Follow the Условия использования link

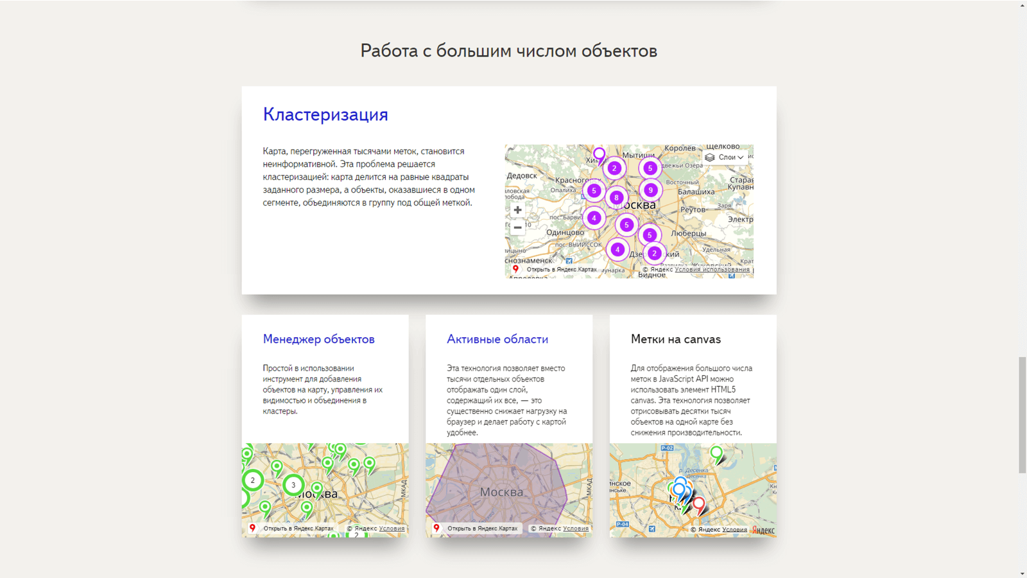712,270
